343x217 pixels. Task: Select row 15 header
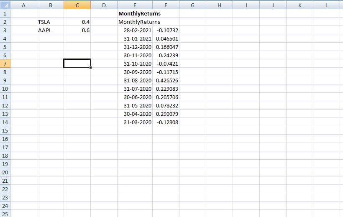tap(5, 130)
